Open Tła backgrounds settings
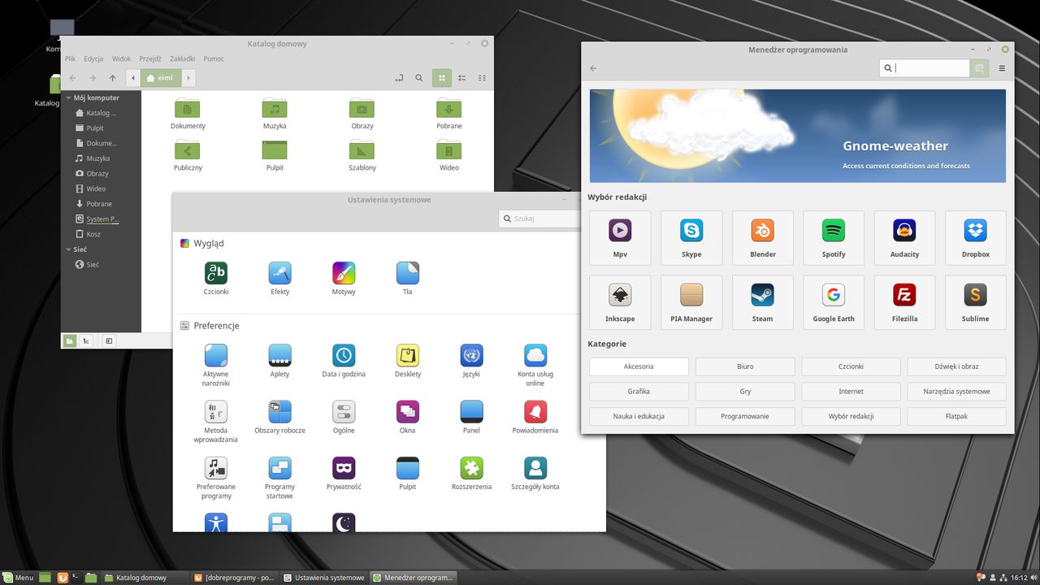 [408, 273]
